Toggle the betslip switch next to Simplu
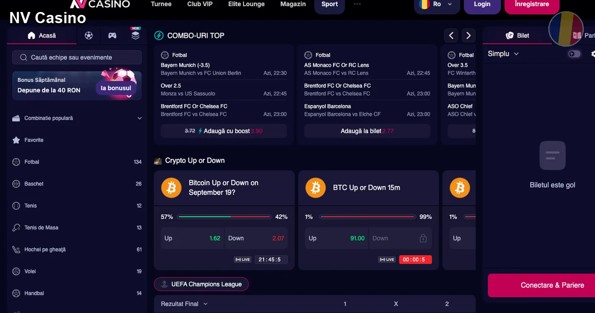Screen dimensions: 595x313 point(574,54)
